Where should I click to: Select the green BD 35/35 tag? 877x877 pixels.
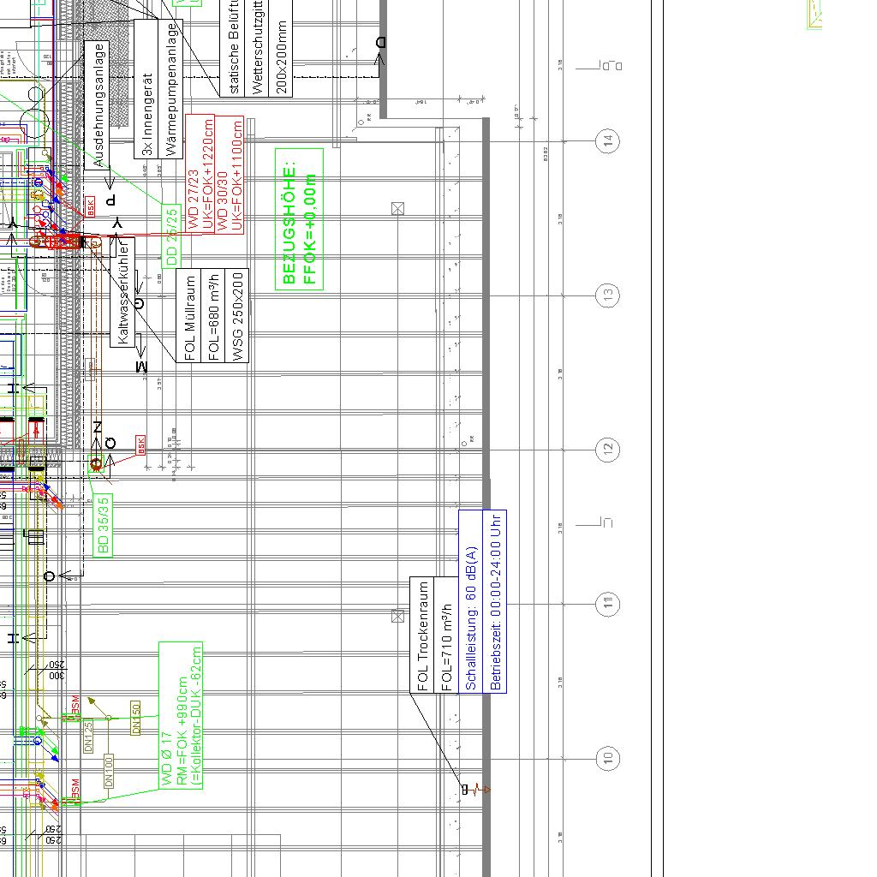[x=103, y=525]
